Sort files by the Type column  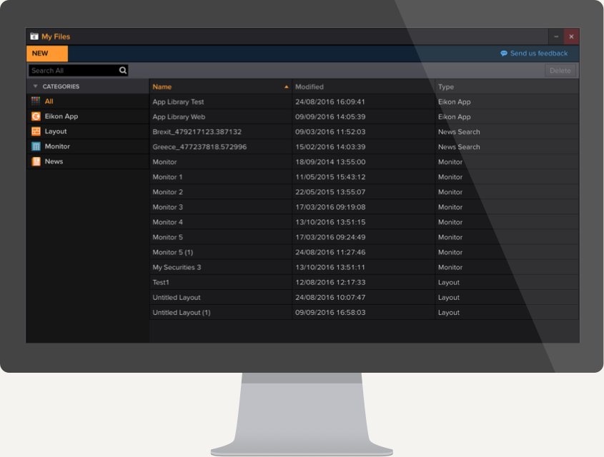[445, 86]
